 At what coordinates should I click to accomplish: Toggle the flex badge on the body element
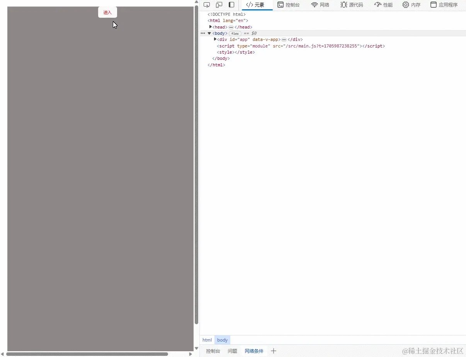[235, 34]
